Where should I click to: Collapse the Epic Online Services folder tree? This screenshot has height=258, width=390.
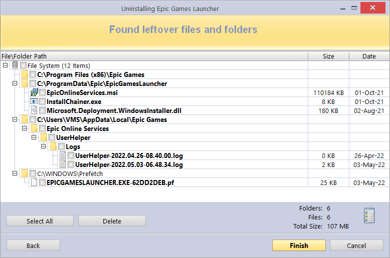pos(25,128)
